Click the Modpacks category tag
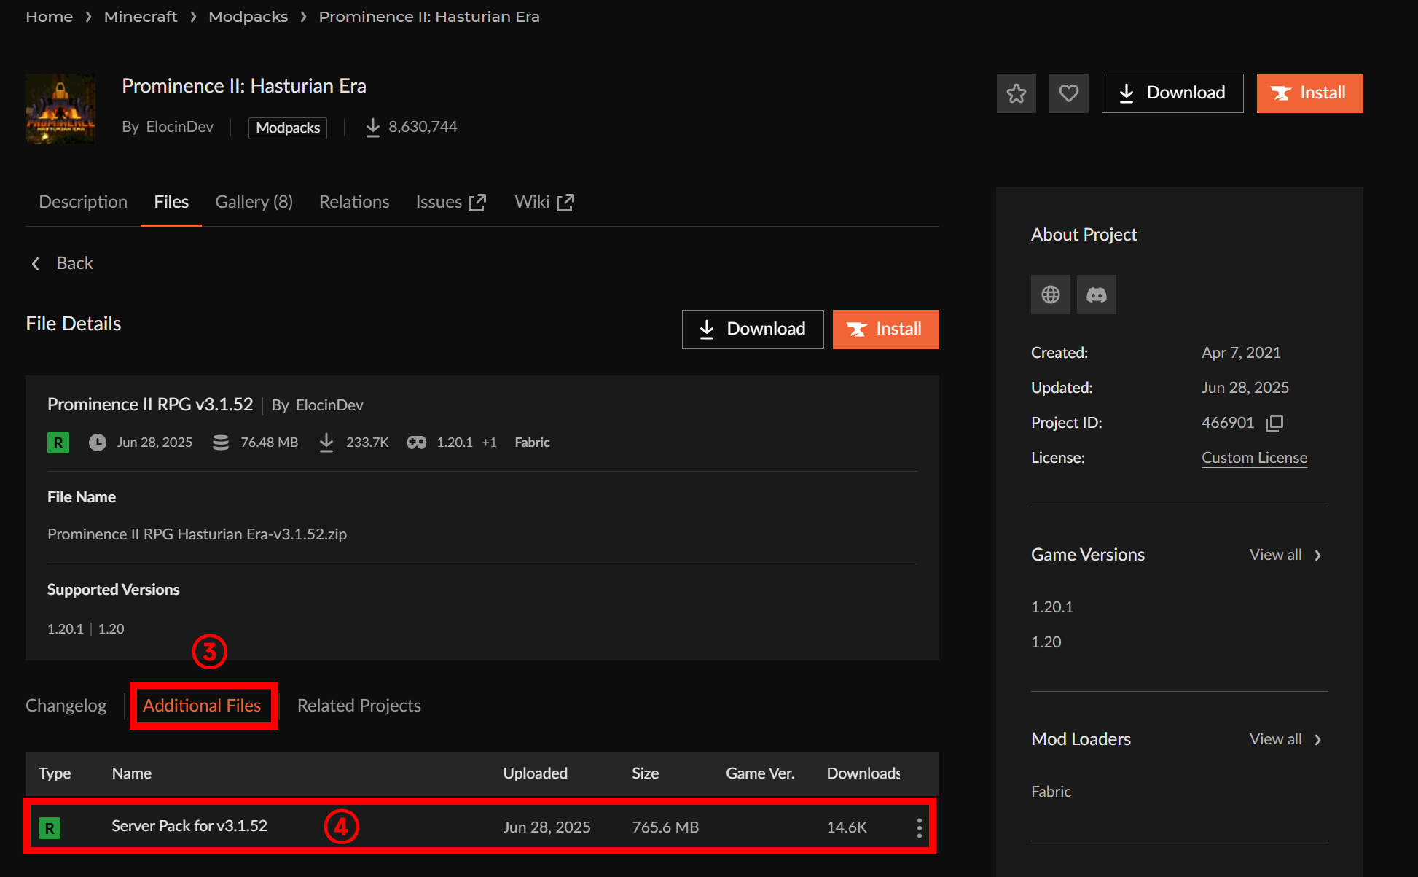This screenshot has height=877, width=1418. tap(288, 128)
